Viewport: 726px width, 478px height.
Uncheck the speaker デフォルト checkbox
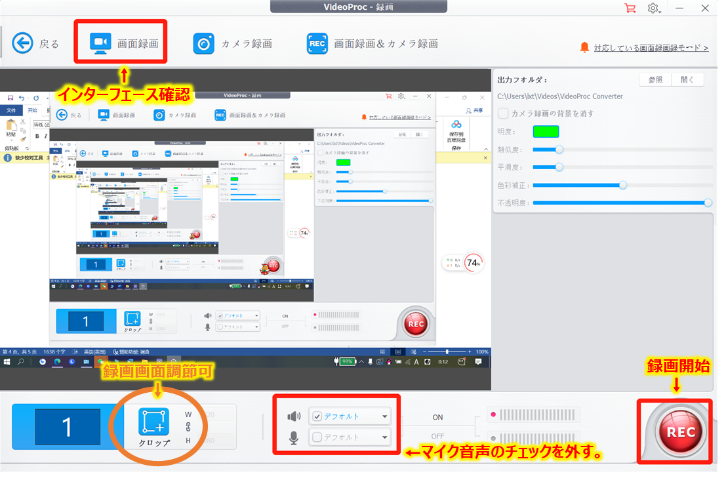click(317, 416)
